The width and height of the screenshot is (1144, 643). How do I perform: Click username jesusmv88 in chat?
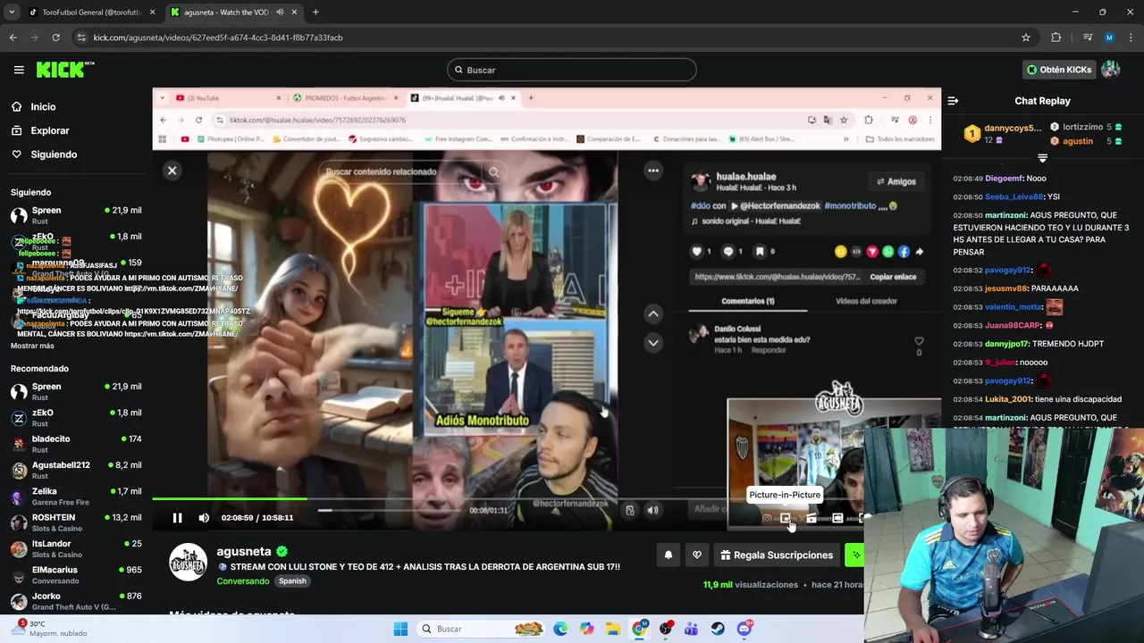(x=1005, y=288)
